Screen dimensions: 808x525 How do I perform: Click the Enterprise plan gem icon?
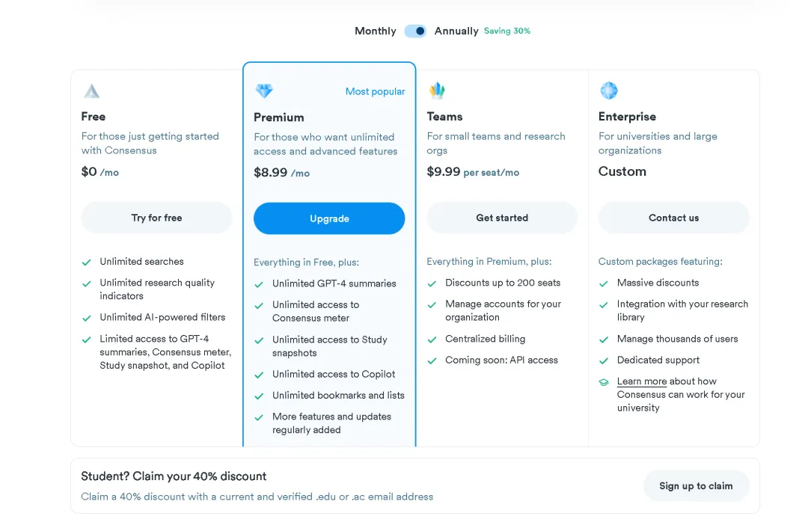(608, 90)
